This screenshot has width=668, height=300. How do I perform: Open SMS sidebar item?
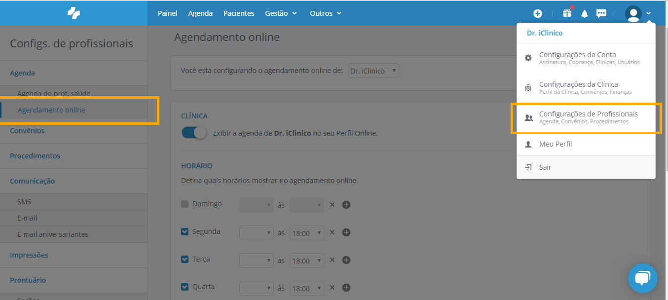coord(74,202)
